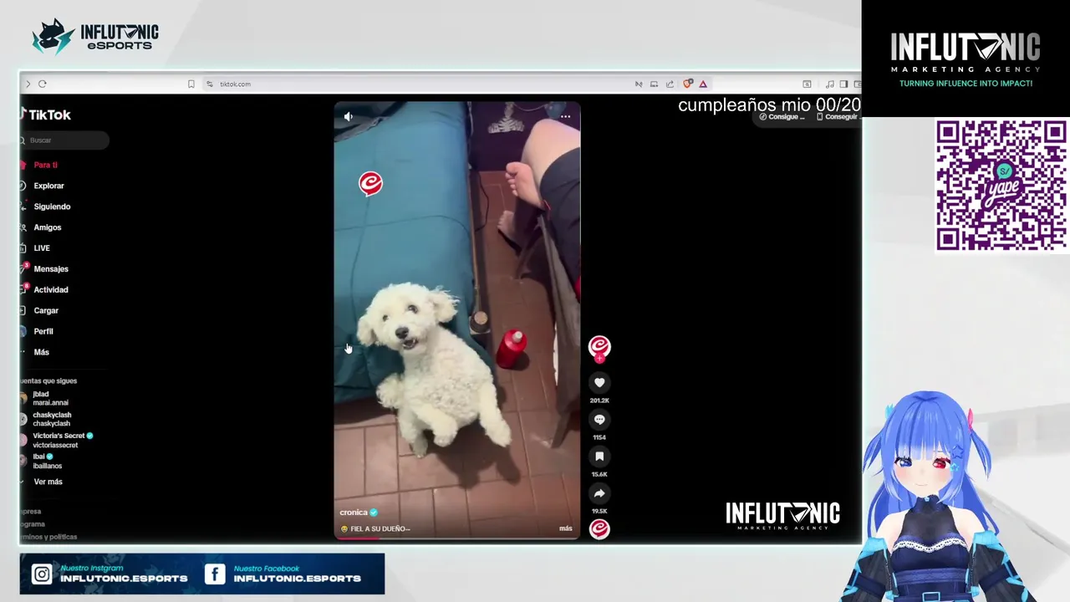Open the Siguiendo feed
This screenshot has height=602, width=1070.
click(x=52, y=207)
